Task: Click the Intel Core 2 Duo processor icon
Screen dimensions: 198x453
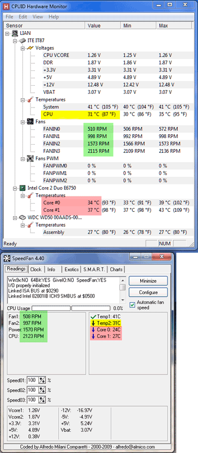Action: [23, 188]
